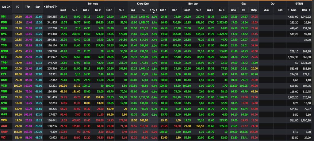Select the STB ticker row

[x=4, y=57]
